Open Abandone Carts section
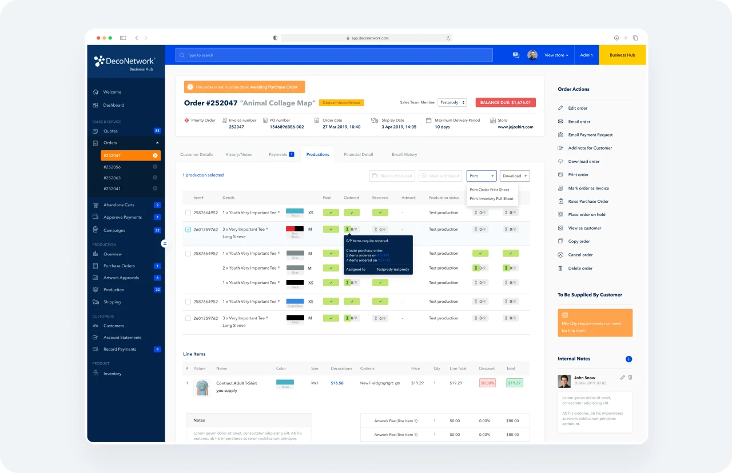Screen dimensions: 732x473 coord(119,205)
